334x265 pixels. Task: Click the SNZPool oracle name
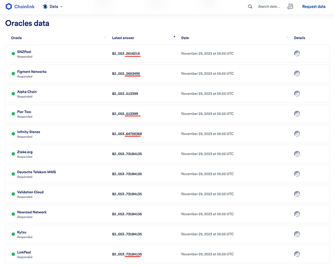click(x=24, y=52)
